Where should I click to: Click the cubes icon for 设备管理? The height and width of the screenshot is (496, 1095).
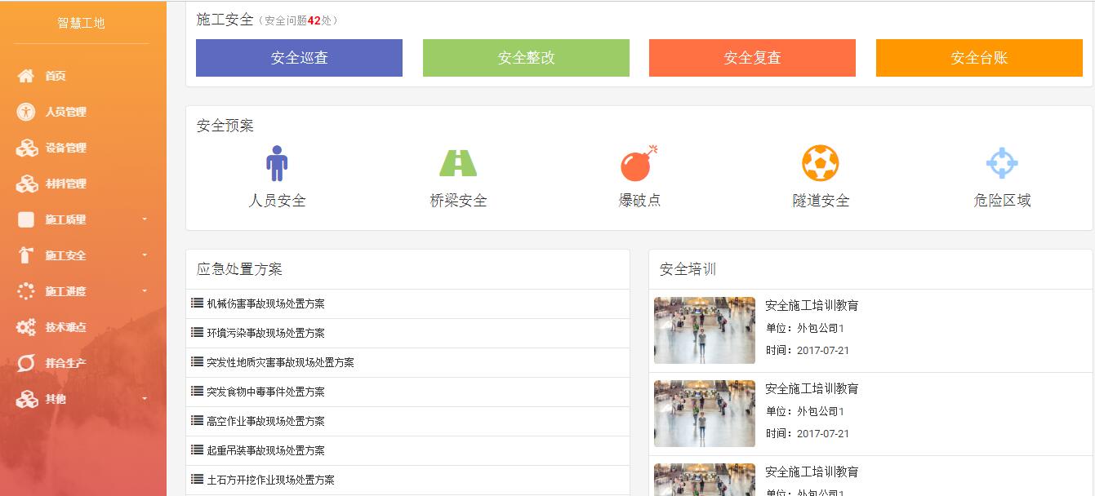coord(27,148)
